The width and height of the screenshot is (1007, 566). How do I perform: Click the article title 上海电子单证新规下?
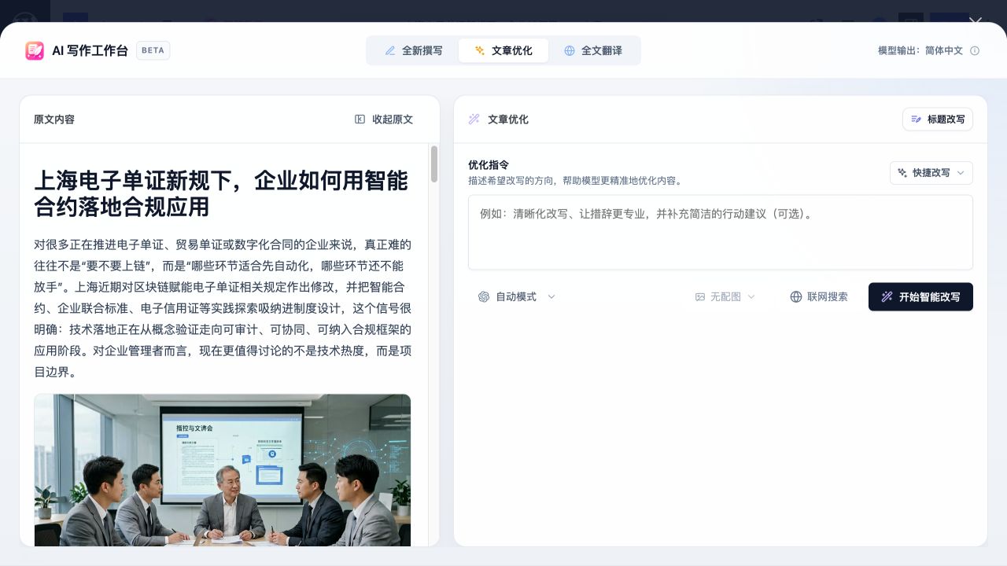click(221, 193)
